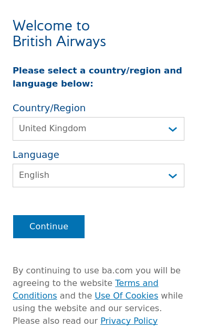The image size is (197, 329).
Task: Open the Use Of Cookies link
Action: 127,295
